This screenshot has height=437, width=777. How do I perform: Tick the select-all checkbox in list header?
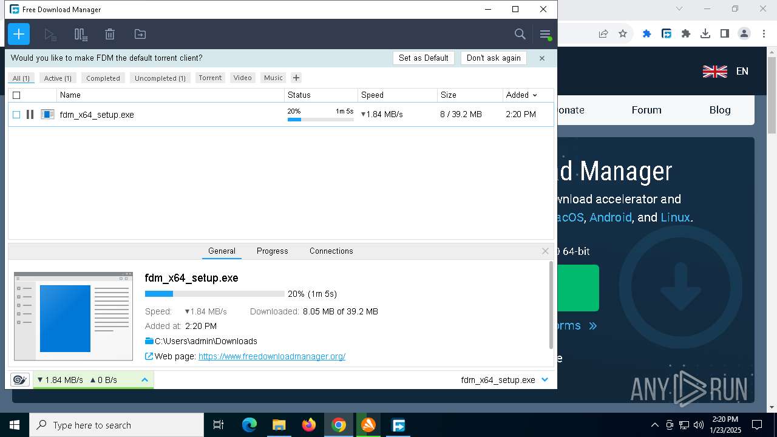[x=16, y=95]
